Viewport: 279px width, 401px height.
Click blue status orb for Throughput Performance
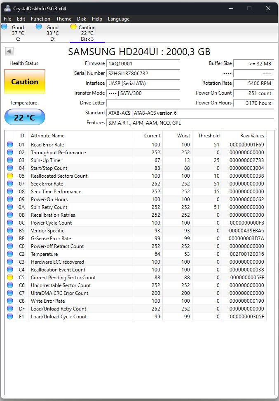click(x=10, y=152)
